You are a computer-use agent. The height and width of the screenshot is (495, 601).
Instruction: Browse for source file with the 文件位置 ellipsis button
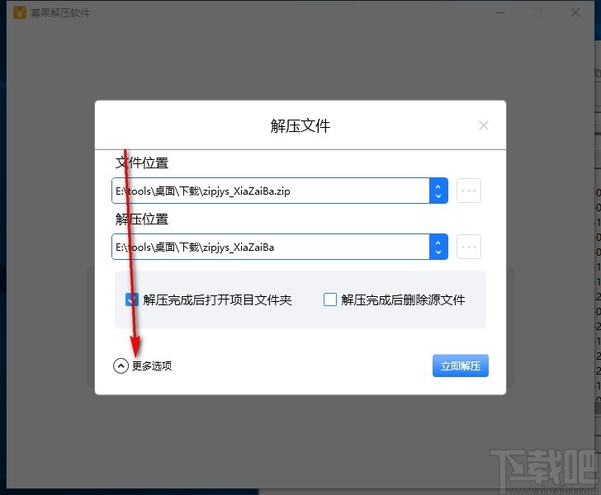coord(469,191)
